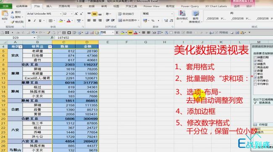Check the 单价 field checkbox
273x152 pixels.
255,74
